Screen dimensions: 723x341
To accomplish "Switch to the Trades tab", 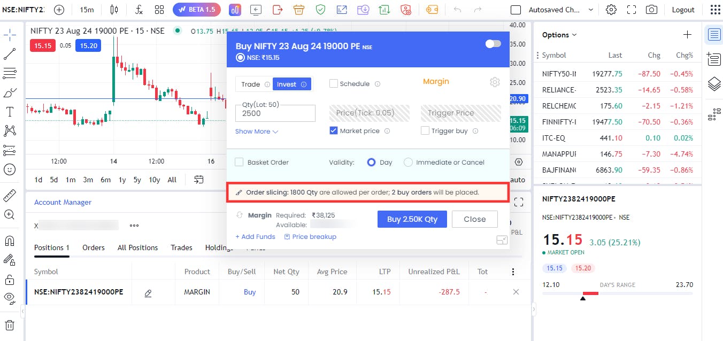I will pos(181,247).
